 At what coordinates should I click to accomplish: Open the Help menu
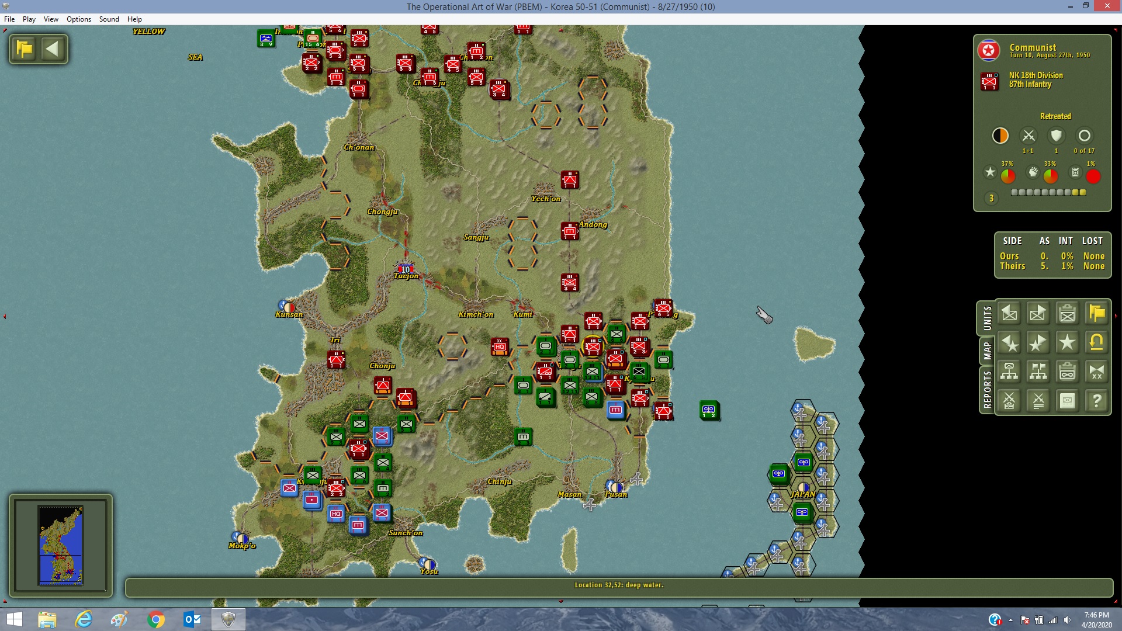(x=134, y=19)
